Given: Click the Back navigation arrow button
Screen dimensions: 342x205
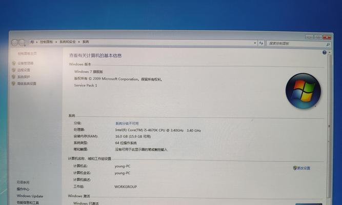Looking at the screenshot, I should [x=15, y=43].
